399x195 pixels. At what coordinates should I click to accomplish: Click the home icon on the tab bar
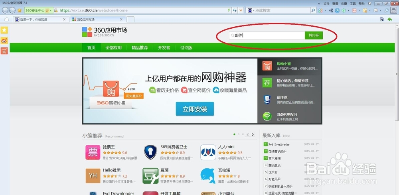click(382, 19)
